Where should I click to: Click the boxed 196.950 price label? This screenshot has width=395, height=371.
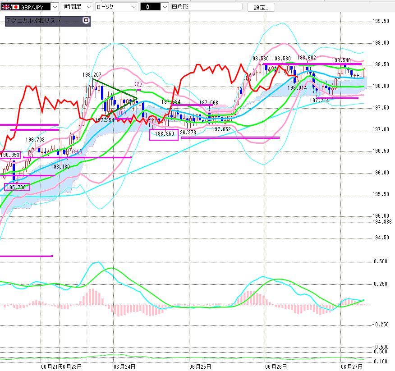coord(164,134)
